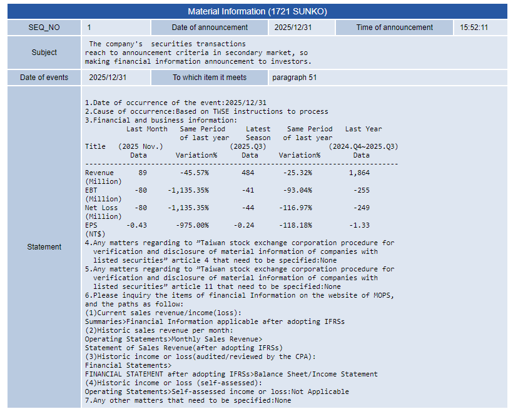Click the Subject label cell

click(x=44, y=53)
